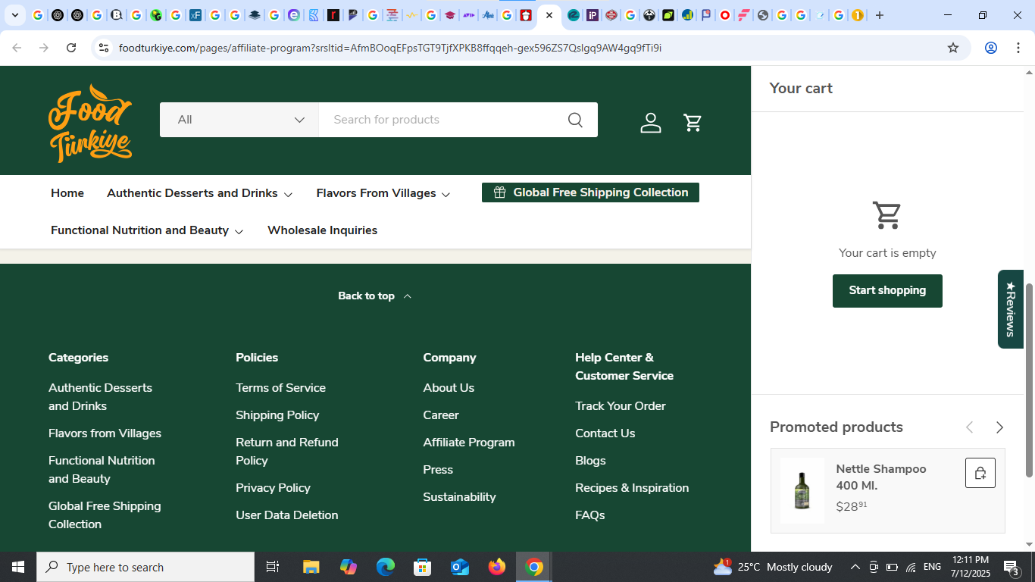Open notification center icon

coord(1012,567)
